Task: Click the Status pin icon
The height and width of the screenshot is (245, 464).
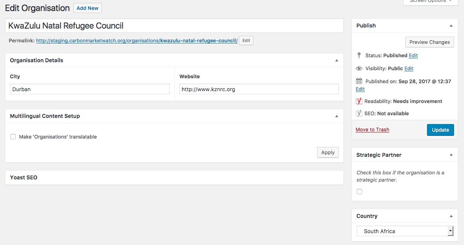Action: tap(359, 55)
